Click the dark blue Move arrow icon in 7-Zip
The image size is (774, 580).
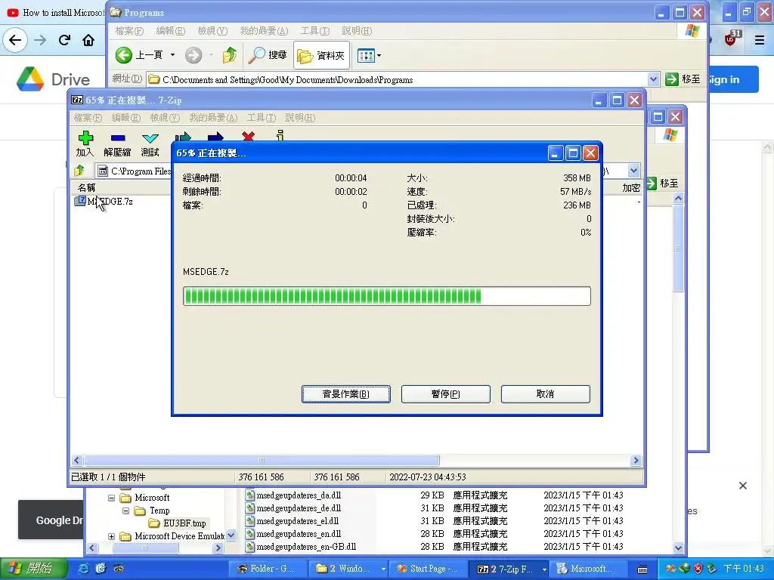tap(215, 137)
